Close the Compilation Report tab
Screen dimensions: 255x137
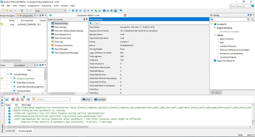point(125,15)
